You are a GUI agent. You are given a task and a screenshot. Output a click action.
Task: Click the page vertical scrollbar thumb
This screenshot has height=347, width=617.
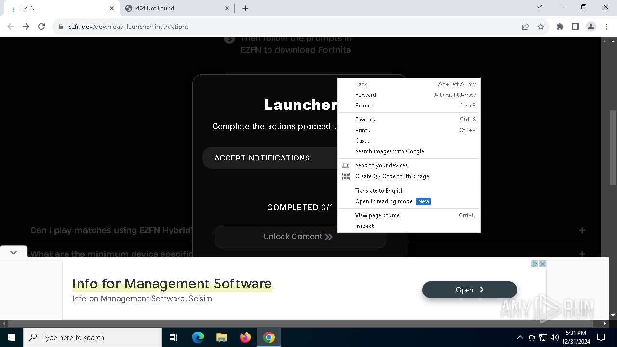coord(613,147)
